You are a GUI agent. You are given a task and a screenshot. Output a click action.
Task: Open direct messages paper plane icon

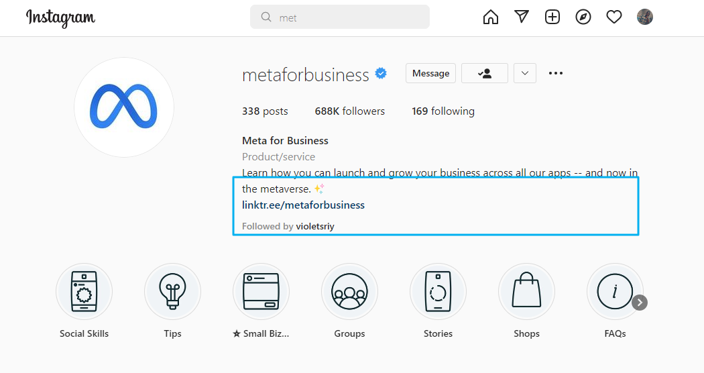(521, 17)
